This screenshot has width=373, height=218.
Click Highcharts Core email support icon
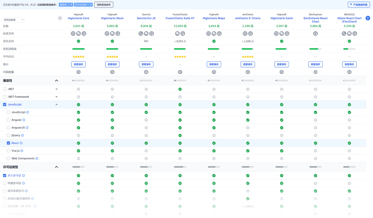pos(73,34)
